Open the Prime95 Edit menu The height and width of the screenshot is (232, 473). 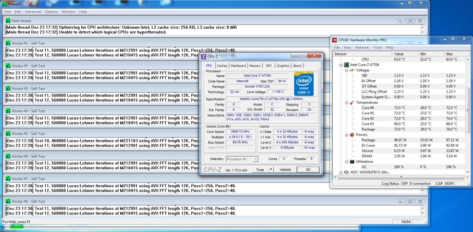[18, 12]
